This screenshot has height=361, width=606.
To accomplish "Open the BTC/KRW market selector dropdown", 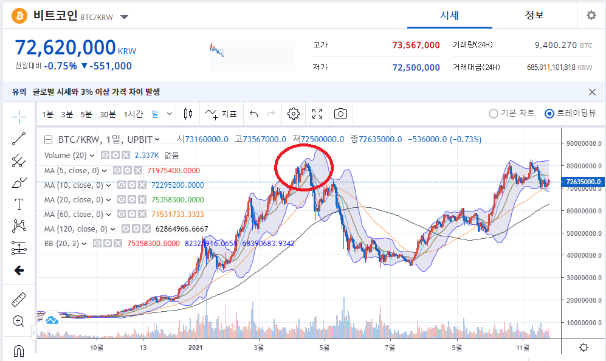I will [124, 17].
